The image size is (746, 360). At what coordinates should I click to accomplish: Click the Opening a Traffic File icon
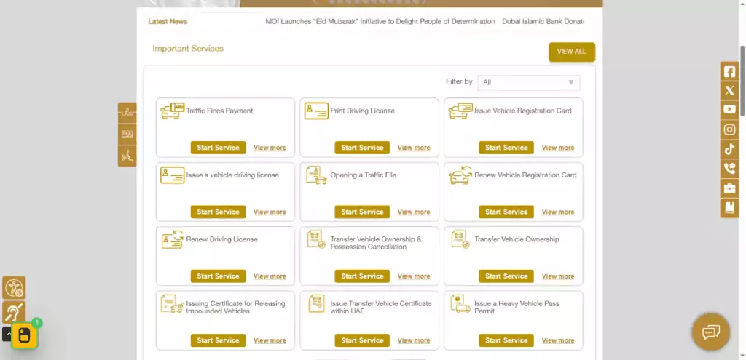tap(316, 175)
